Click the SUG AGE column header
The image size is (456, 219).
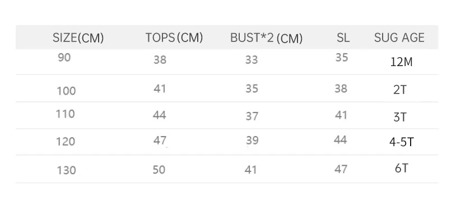[x=399, y=38]
